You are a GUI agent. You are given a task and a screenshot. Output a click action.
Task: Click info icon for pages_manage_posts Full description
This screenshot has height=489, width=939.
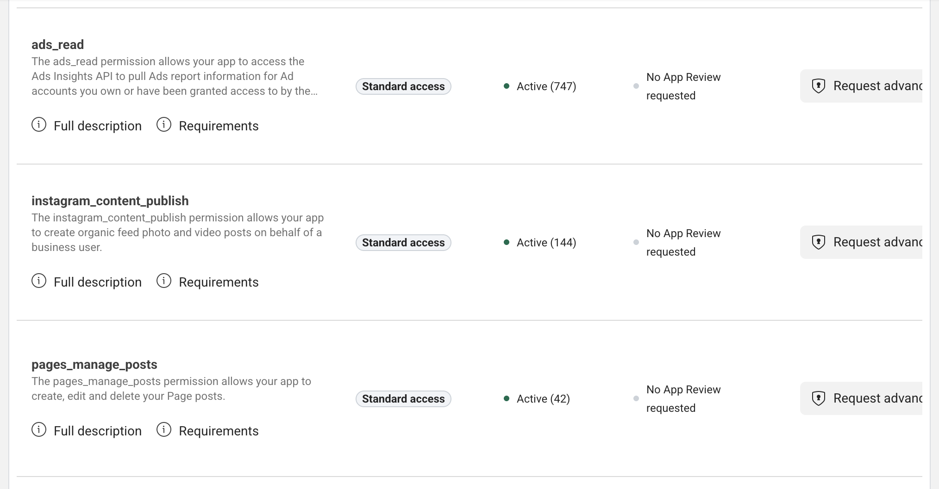[x=39, y=430]
